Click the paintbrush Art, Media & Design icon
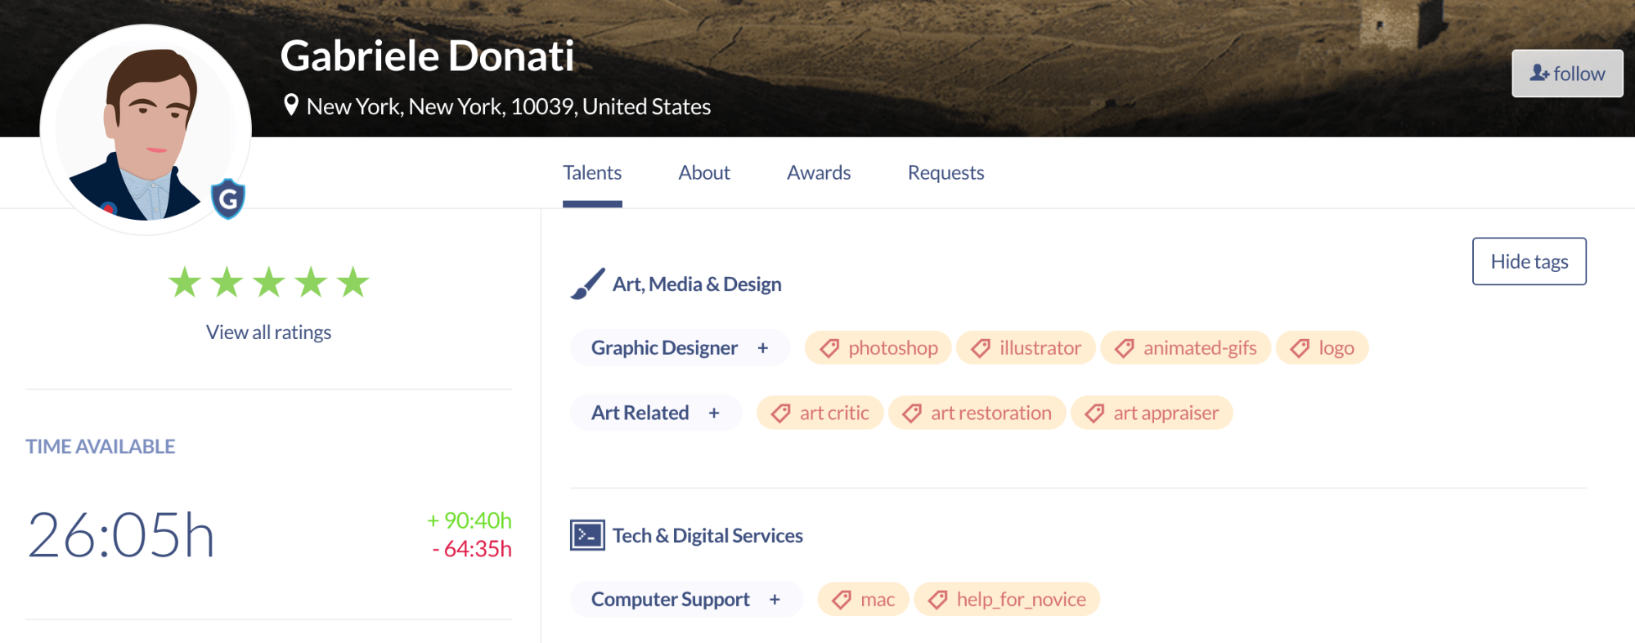Viewport: 1635px width, 643px height. pyautogui.click(x=587, y=284)
